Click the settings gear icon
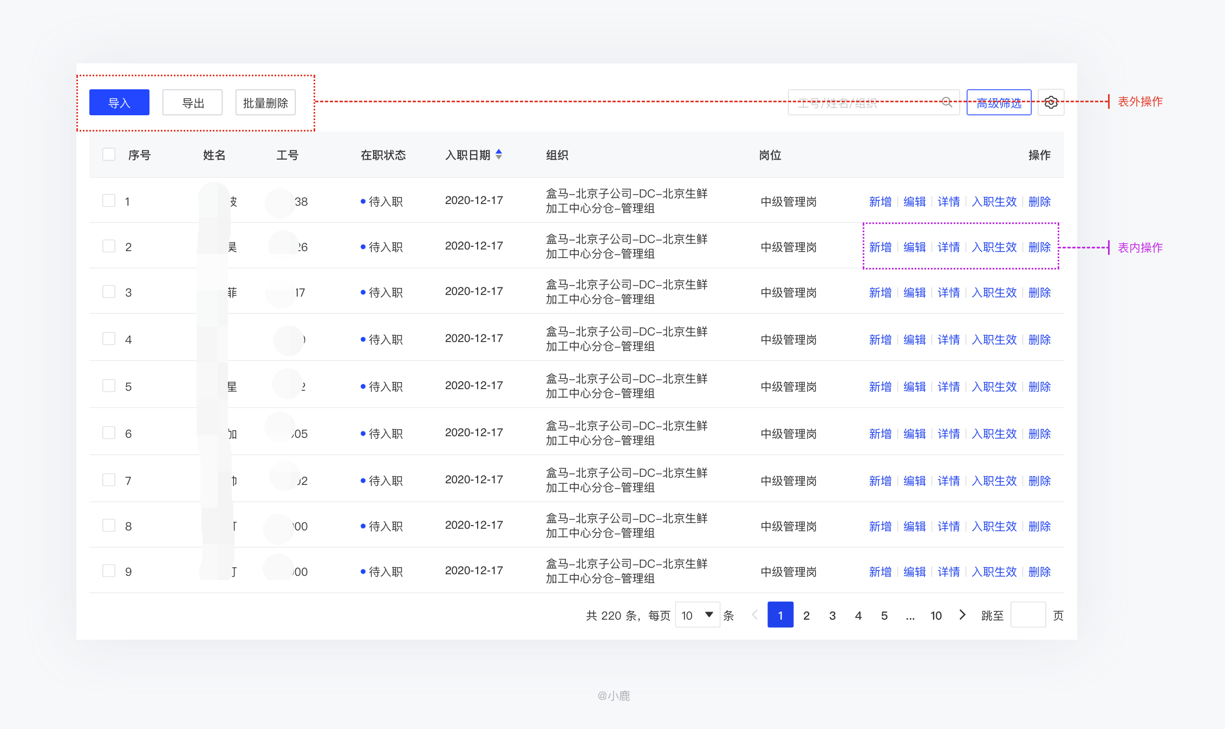 pyautogui.click(x=1051, y=102)
